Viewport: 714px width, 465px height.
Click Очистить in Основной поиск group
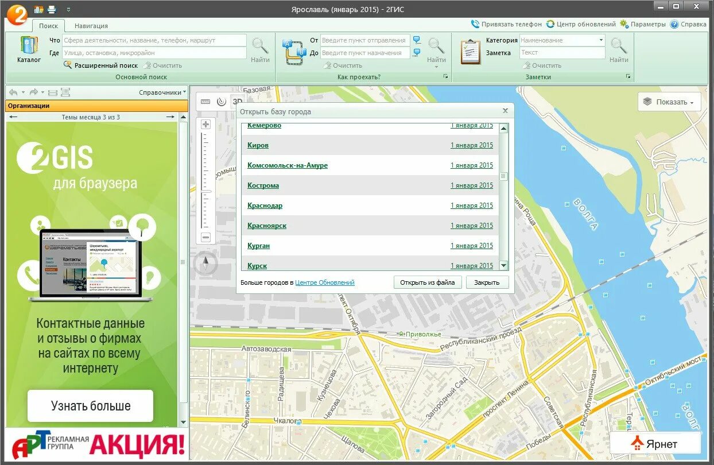pos(162,65)
